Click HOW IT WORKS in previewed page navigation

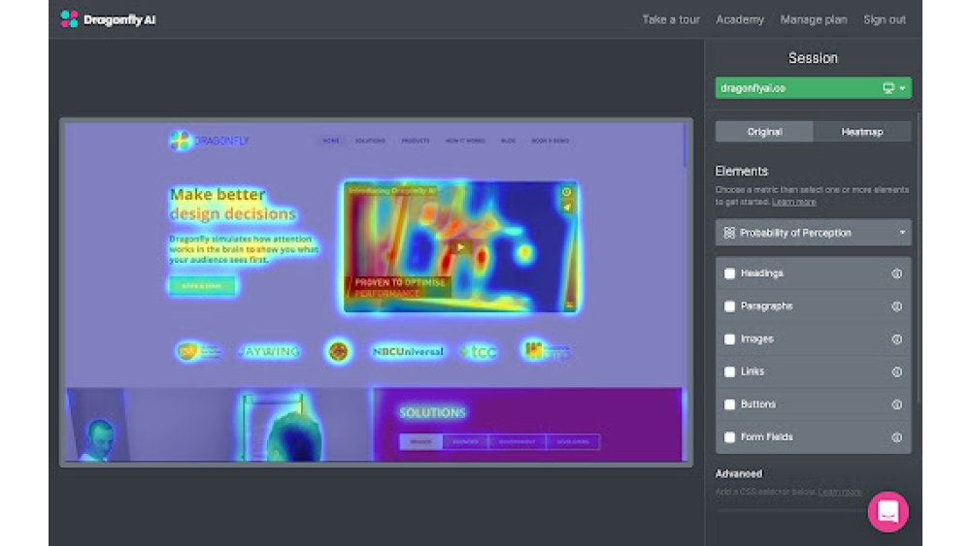click(465, 141)
